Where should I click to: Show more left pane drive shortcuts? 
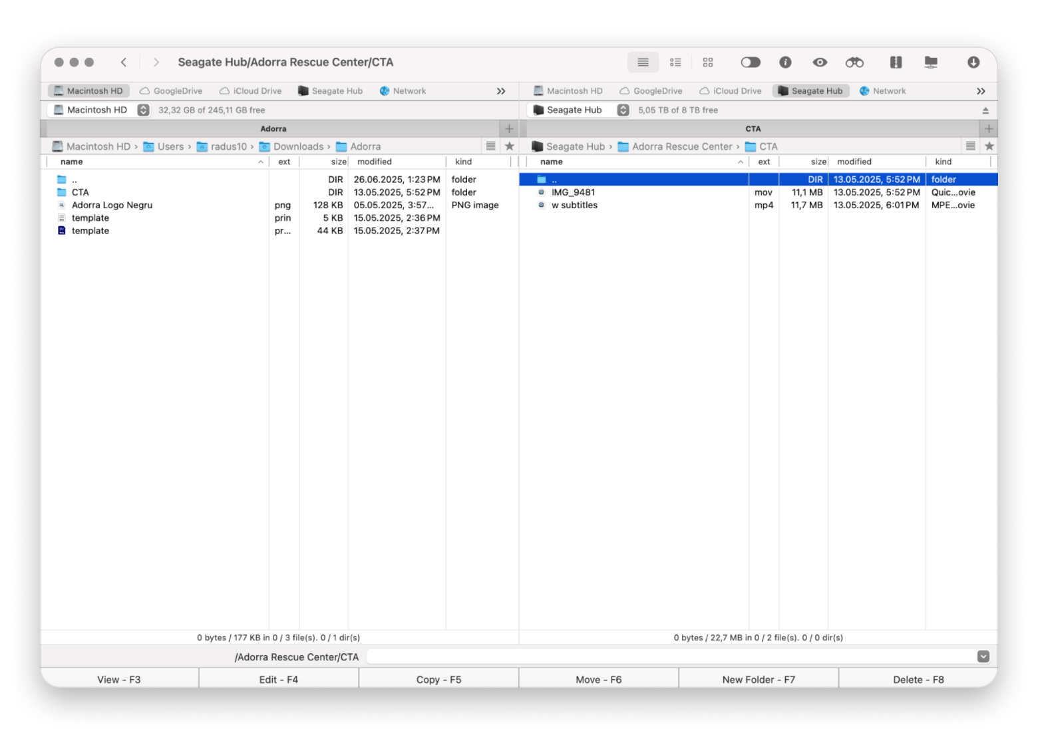pyautogui.click(x=501, y=91)
